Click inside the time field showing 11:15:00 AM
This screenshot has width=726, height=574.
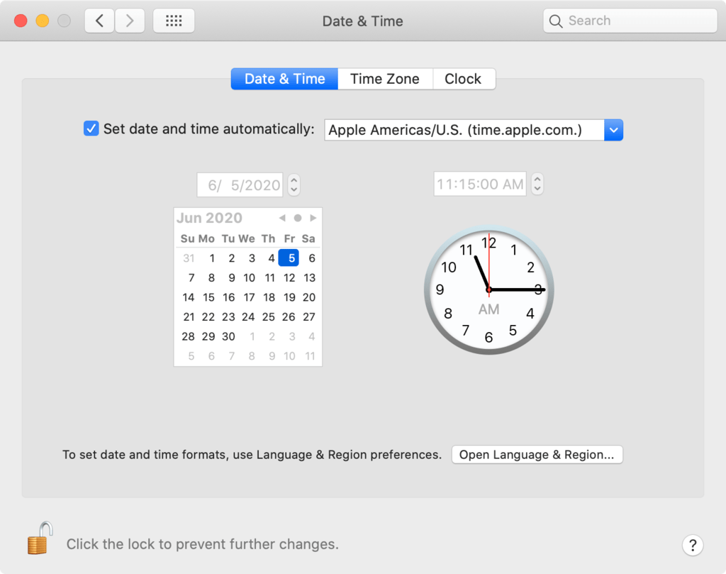point(479,183)
